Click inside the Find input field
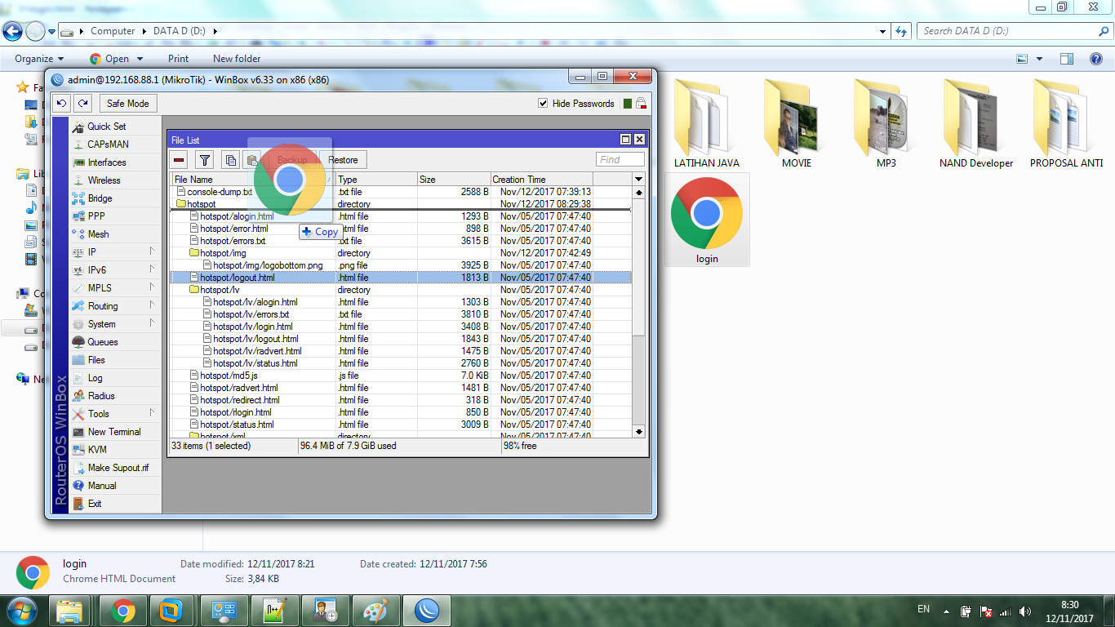Viewport: 1115px width, 627px height. tap(620, 158)
